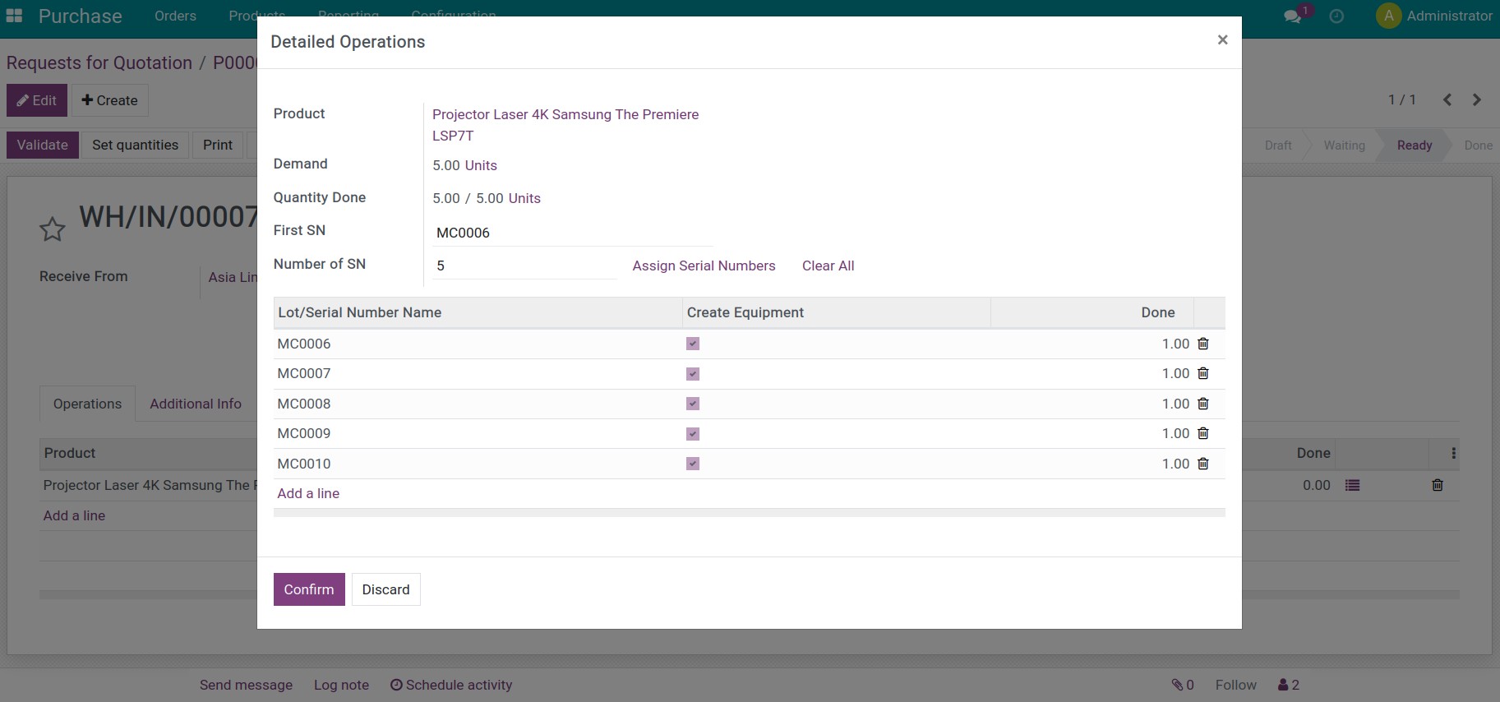Uncheck Create Equipment for MC0006

(x=693, y=344)
